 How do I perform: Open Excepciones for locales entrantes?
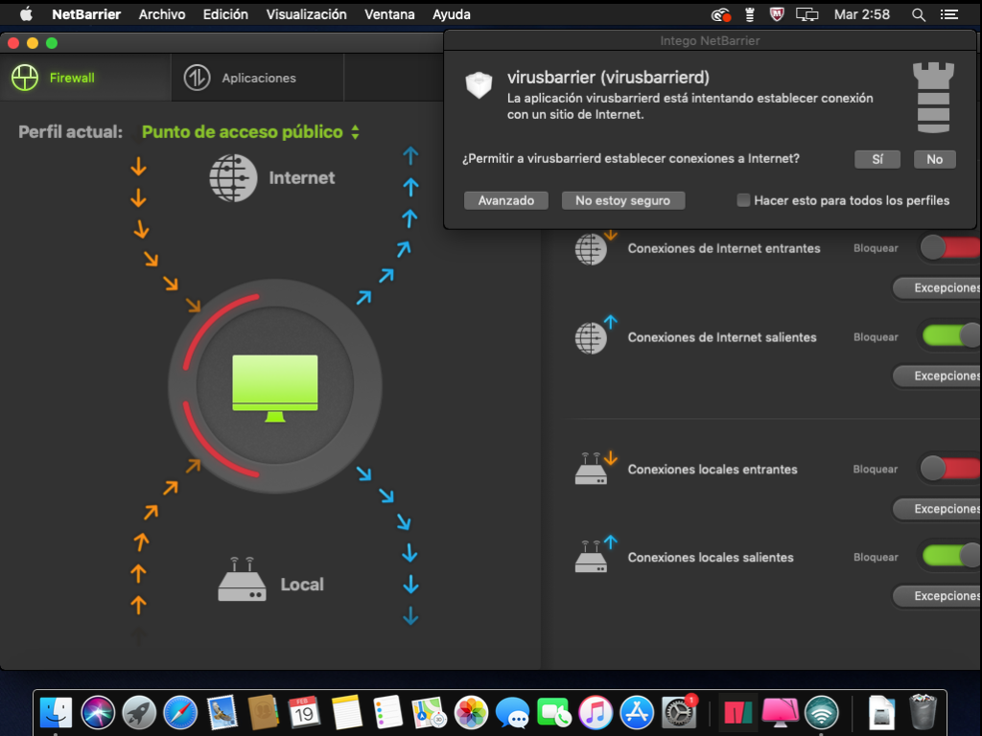(938, 509)
